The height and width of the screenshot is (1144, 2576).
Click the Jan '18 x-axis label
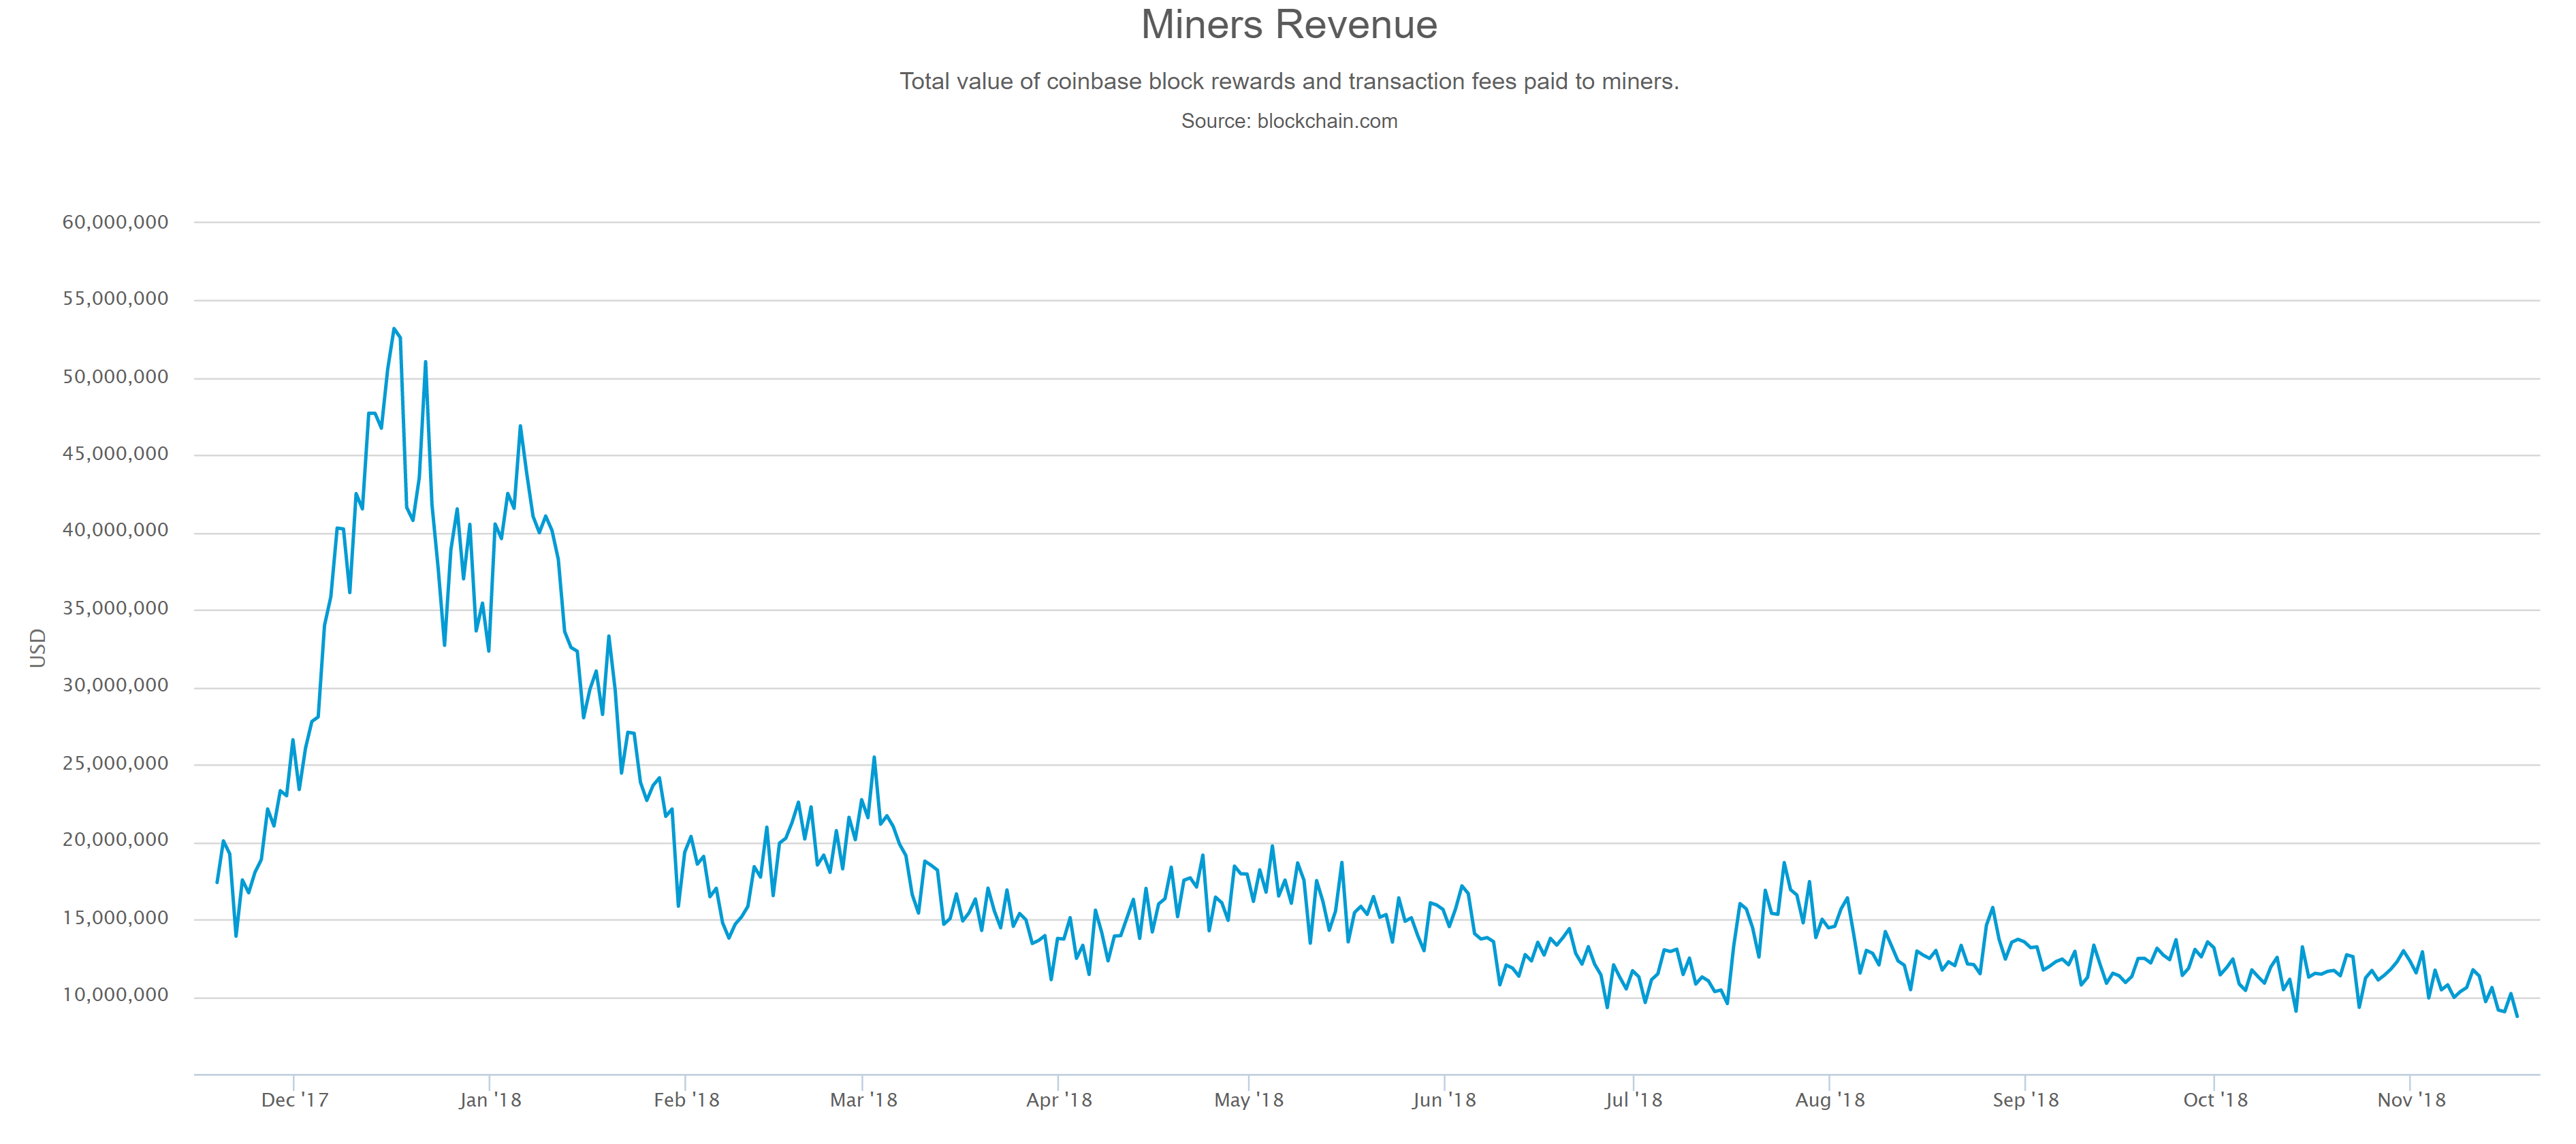click(x=490, y=1100)
